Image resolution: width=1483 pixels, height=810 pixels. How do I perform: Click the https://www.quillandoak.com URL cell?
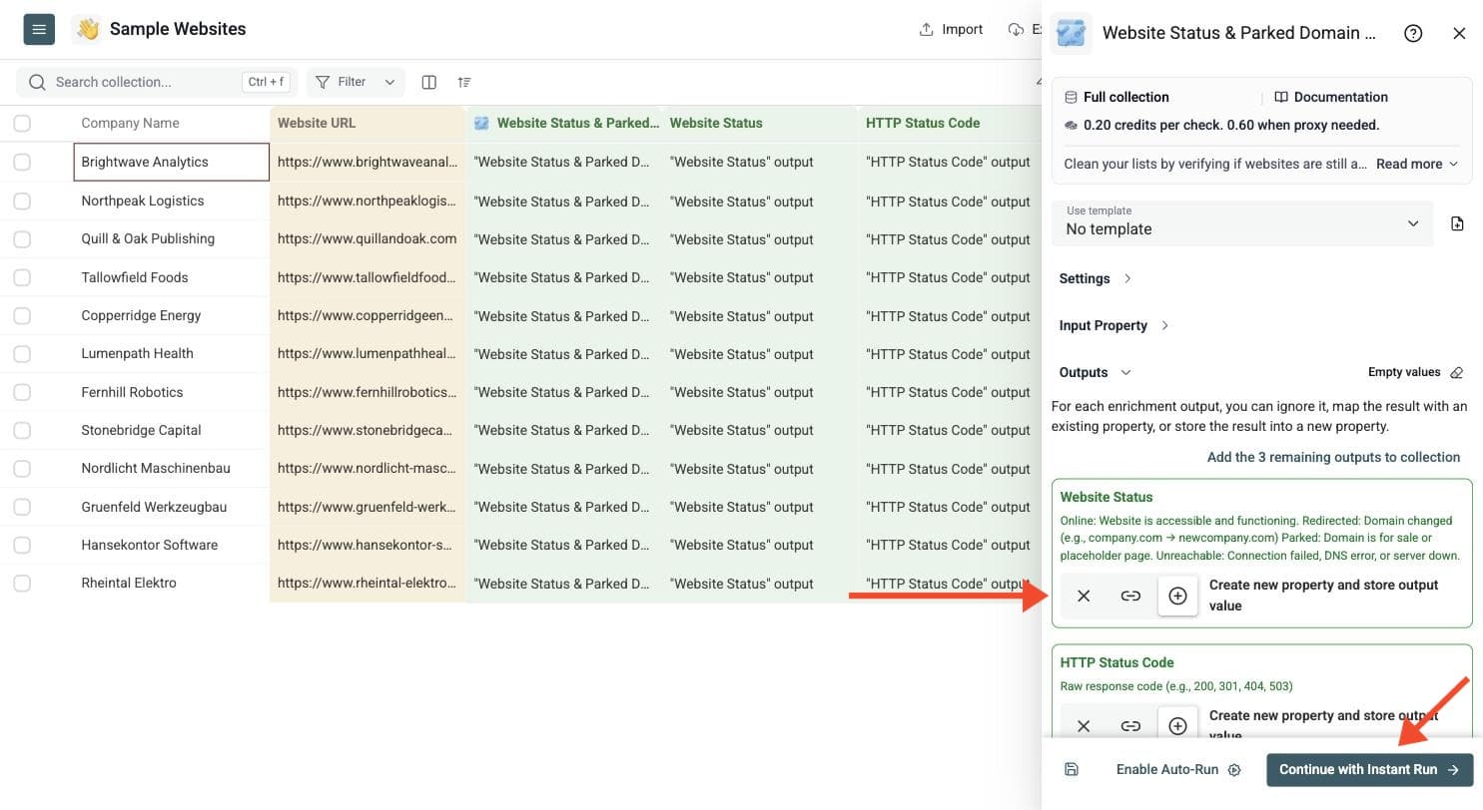tap(368, 238)
